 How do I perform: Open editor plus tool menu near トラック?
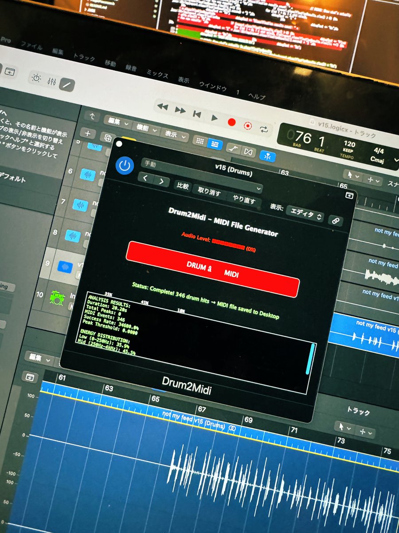pos(366,432)
